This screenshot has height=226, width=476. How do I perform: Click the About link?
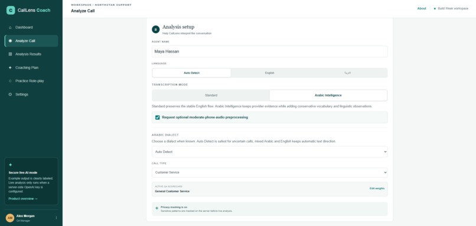pos(422,8)
